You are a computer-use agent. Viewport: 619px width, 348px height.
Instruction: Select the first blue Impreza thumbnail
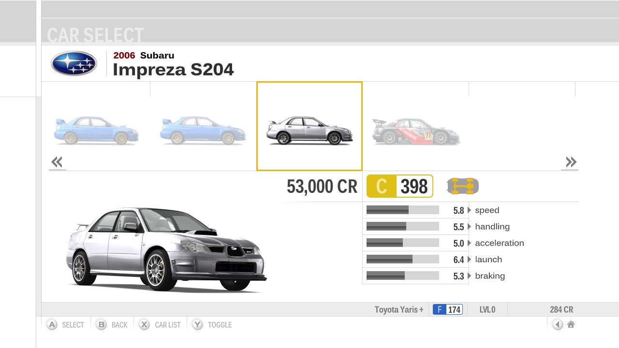click(96, 130)
